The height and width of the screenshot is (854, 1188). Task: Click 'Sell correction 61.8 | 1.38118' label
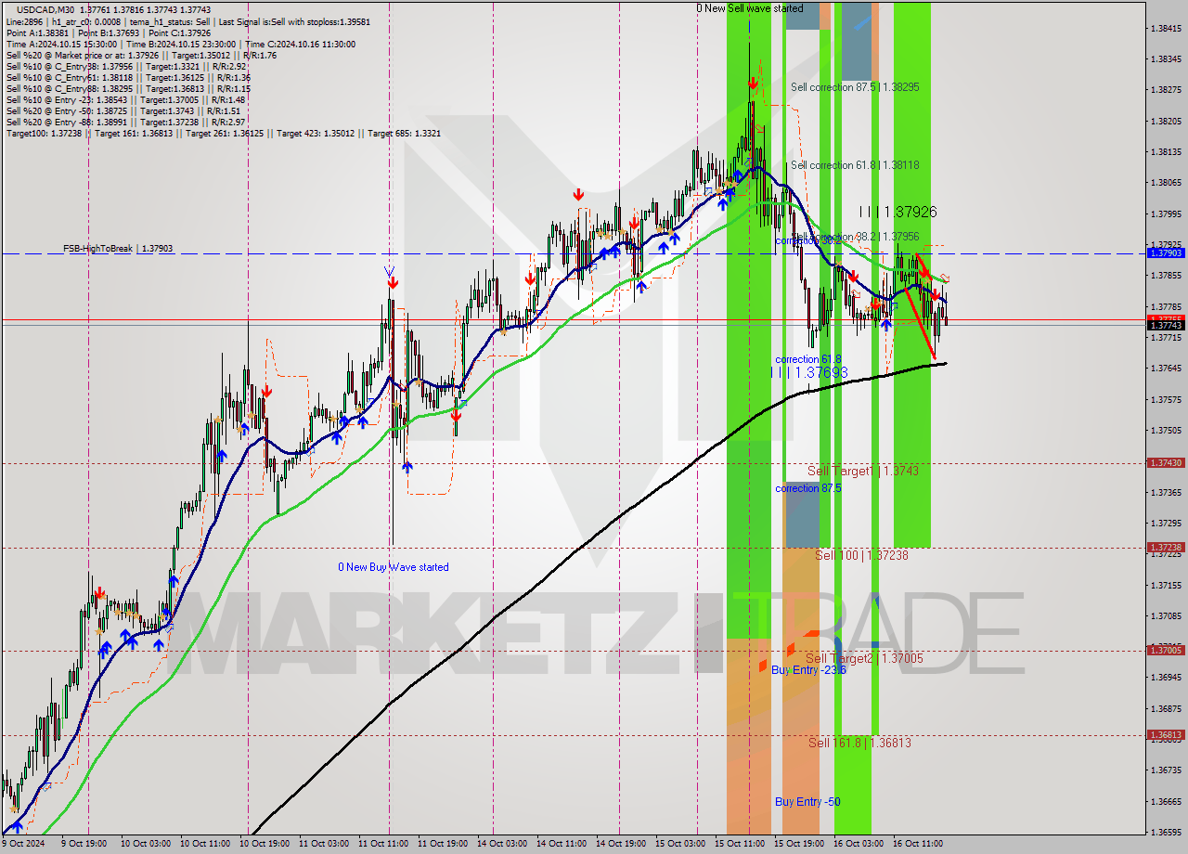[855, 165]
